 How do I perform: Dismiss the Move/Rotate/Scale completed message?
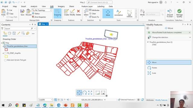point(190,32)
